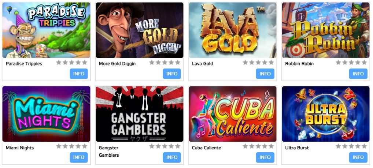Open the Cuba Caliente game thumbnail
The image size is (373, 168).
[233, 114]
